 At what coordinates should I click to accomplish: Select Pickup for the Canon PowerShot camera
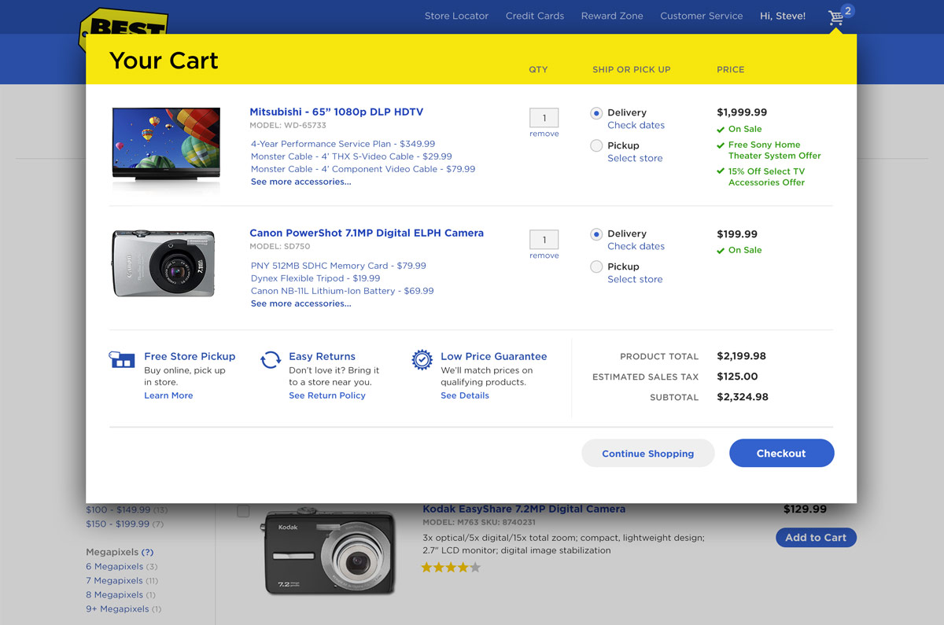(596, 267)
